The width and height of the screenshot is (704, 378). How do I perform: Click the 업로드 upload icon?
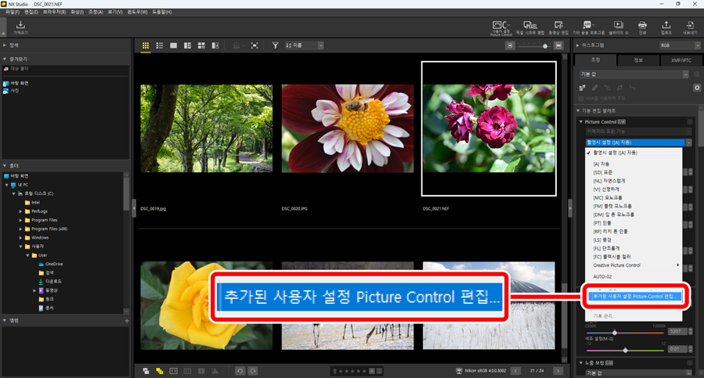(666, 27)
